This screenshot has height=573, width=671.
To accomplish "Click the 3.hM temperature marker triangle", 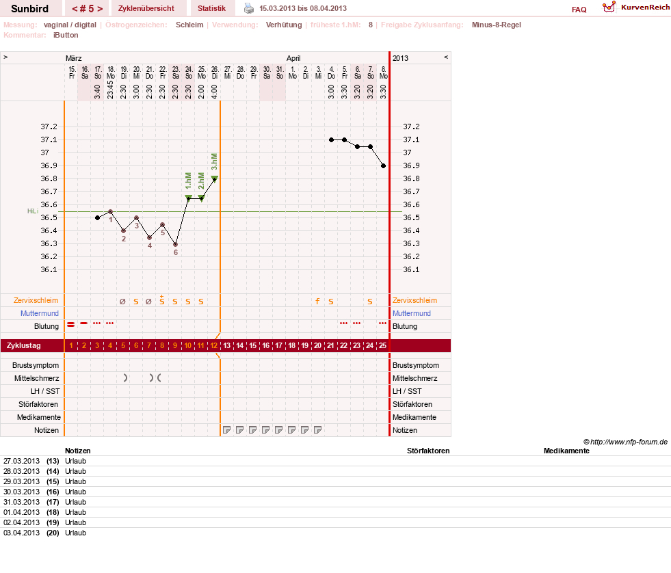I will click(214, 178).
